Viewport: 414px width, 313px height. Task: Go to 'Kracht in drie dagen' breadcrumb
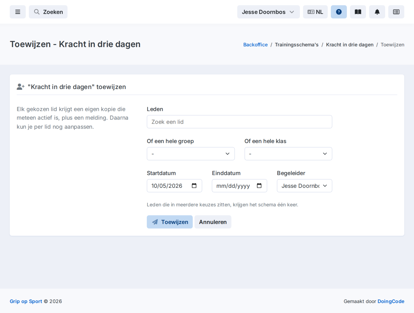click(350, 45)
